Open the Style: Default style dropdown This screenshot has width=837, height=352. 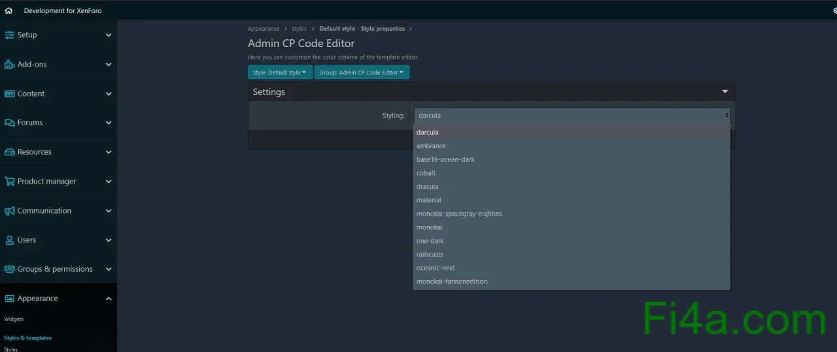coord(279,72)
